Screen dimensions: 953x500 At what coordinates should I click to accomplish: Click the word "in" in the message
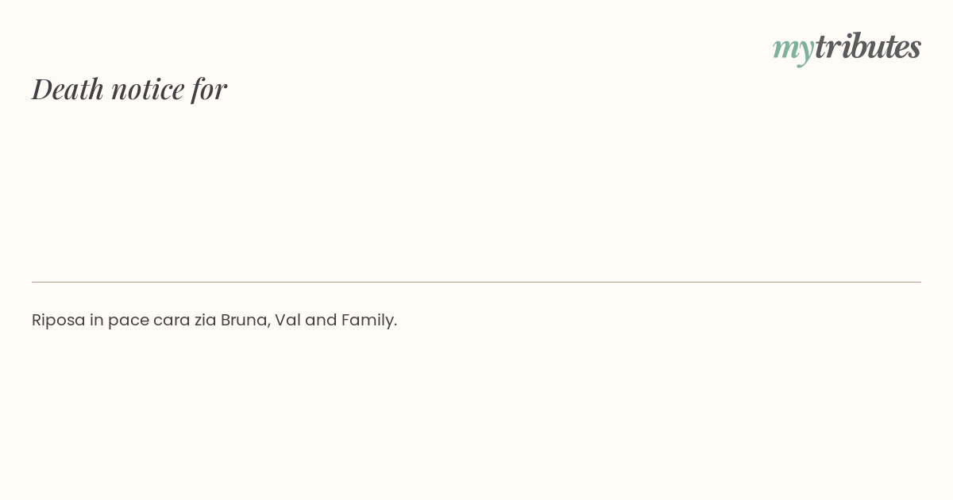tap(96, 320)
